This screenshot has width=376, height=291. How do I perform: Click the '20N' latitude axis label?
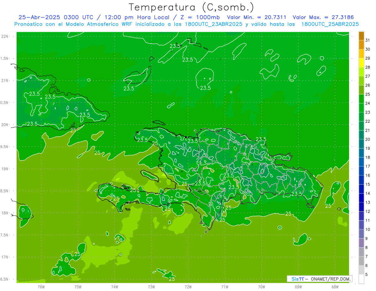4,125
